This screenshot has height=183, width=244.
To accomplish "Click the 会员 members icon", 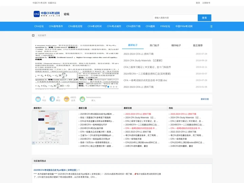I will (66, 99).
